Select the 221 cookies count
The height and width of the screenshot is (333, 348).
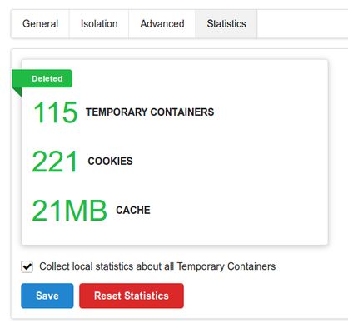(54, 162)
